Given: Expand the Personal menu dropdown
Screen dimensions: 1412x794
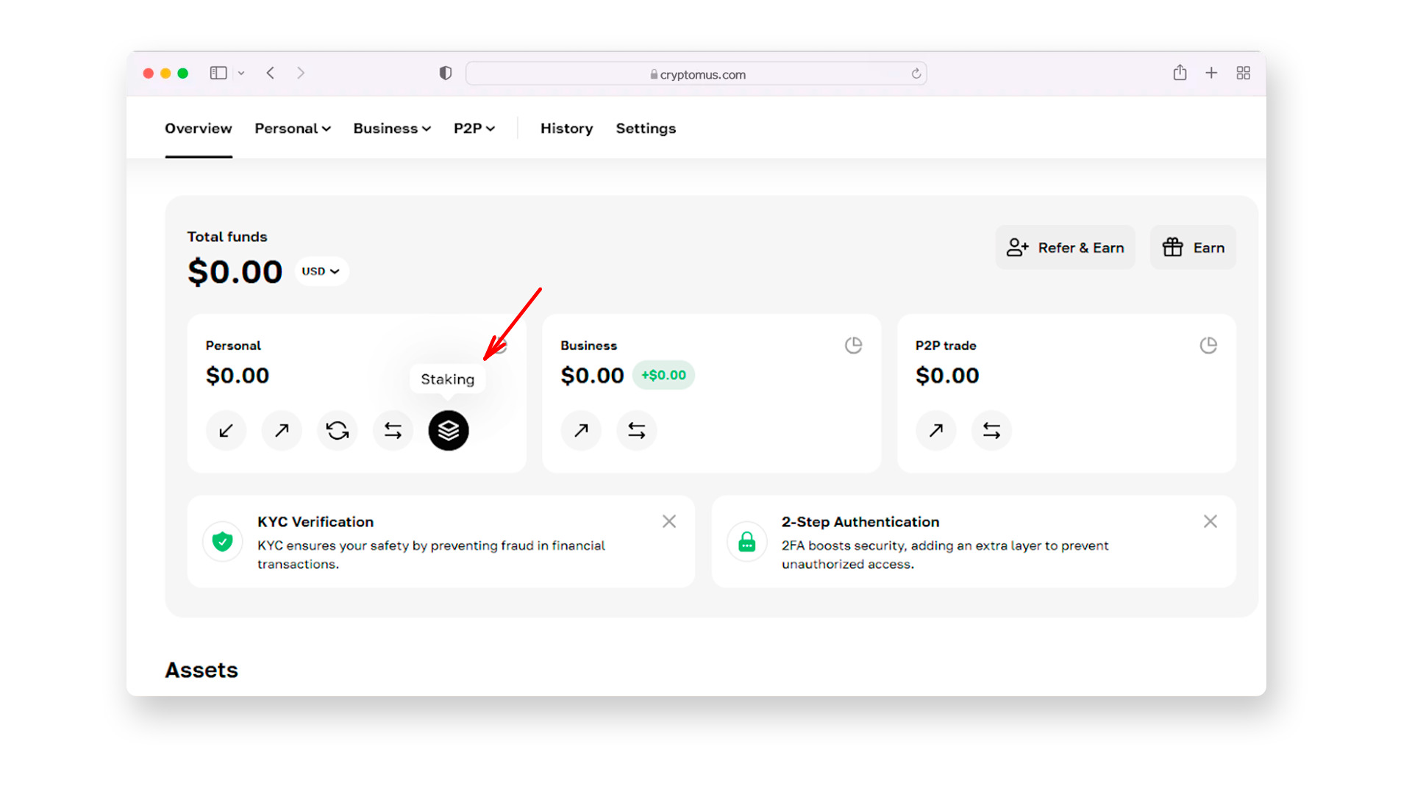Looking at the screenshot, I should (293, 129).
